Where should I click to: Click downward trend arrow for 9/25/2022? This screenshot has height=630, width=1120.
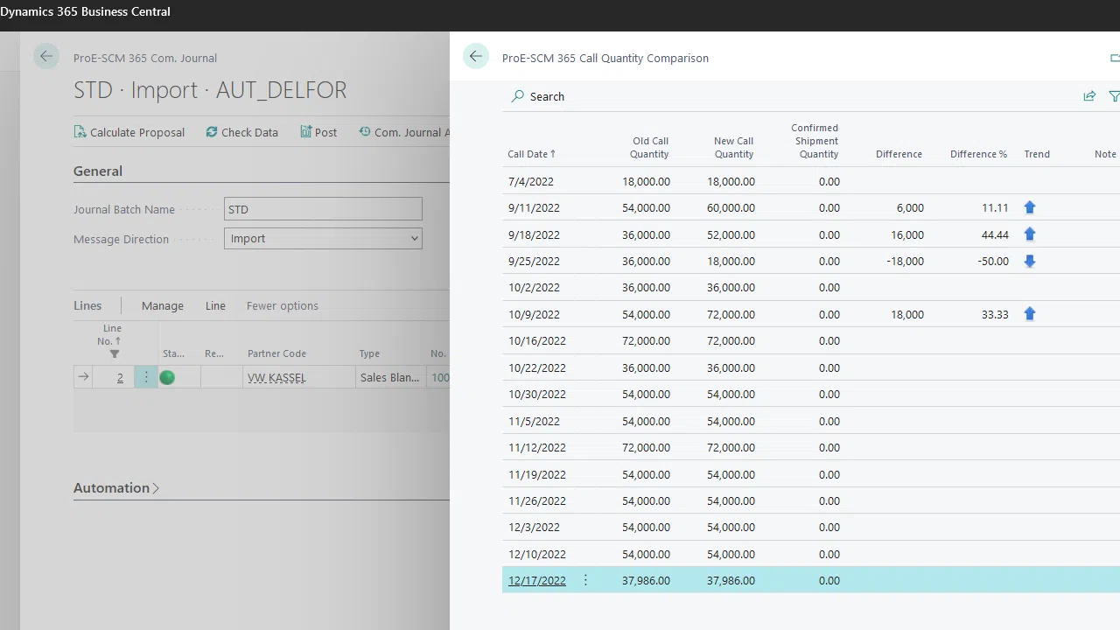click(1029, 261)
